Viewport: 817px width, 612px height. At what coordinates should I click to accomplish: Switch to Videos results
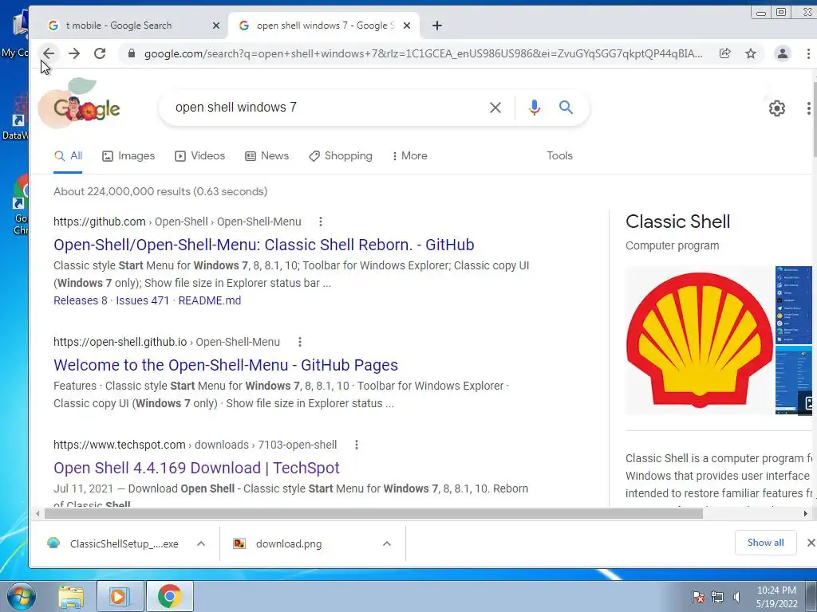click(200, 155)
